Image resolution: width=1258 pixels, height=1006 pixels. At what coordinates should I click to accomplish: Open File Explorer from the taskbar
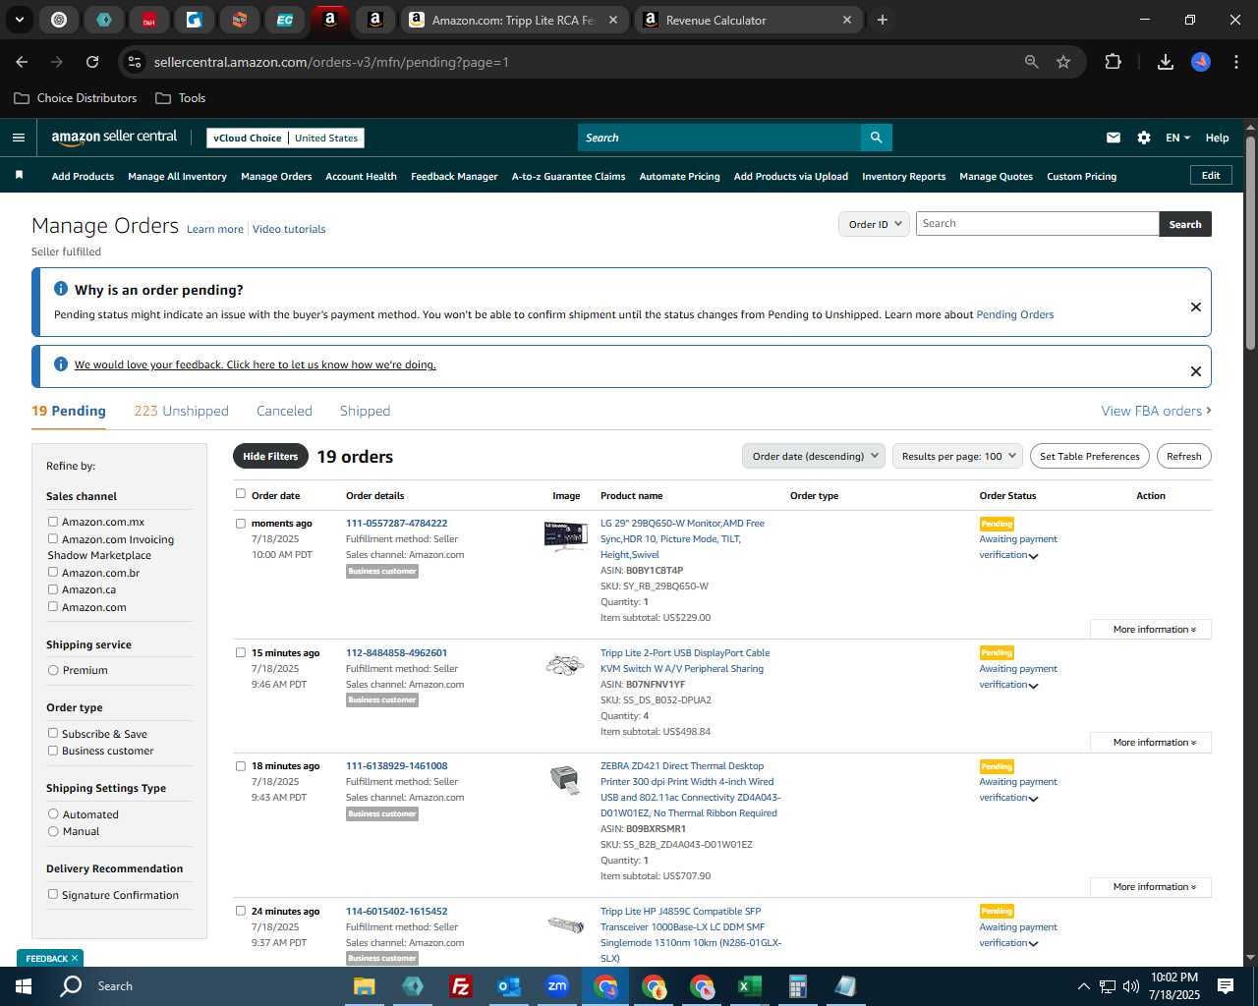click(365, 986)
